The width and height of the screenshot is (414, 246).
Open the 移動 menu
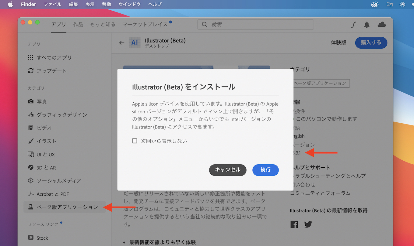(x=106, y=4)
